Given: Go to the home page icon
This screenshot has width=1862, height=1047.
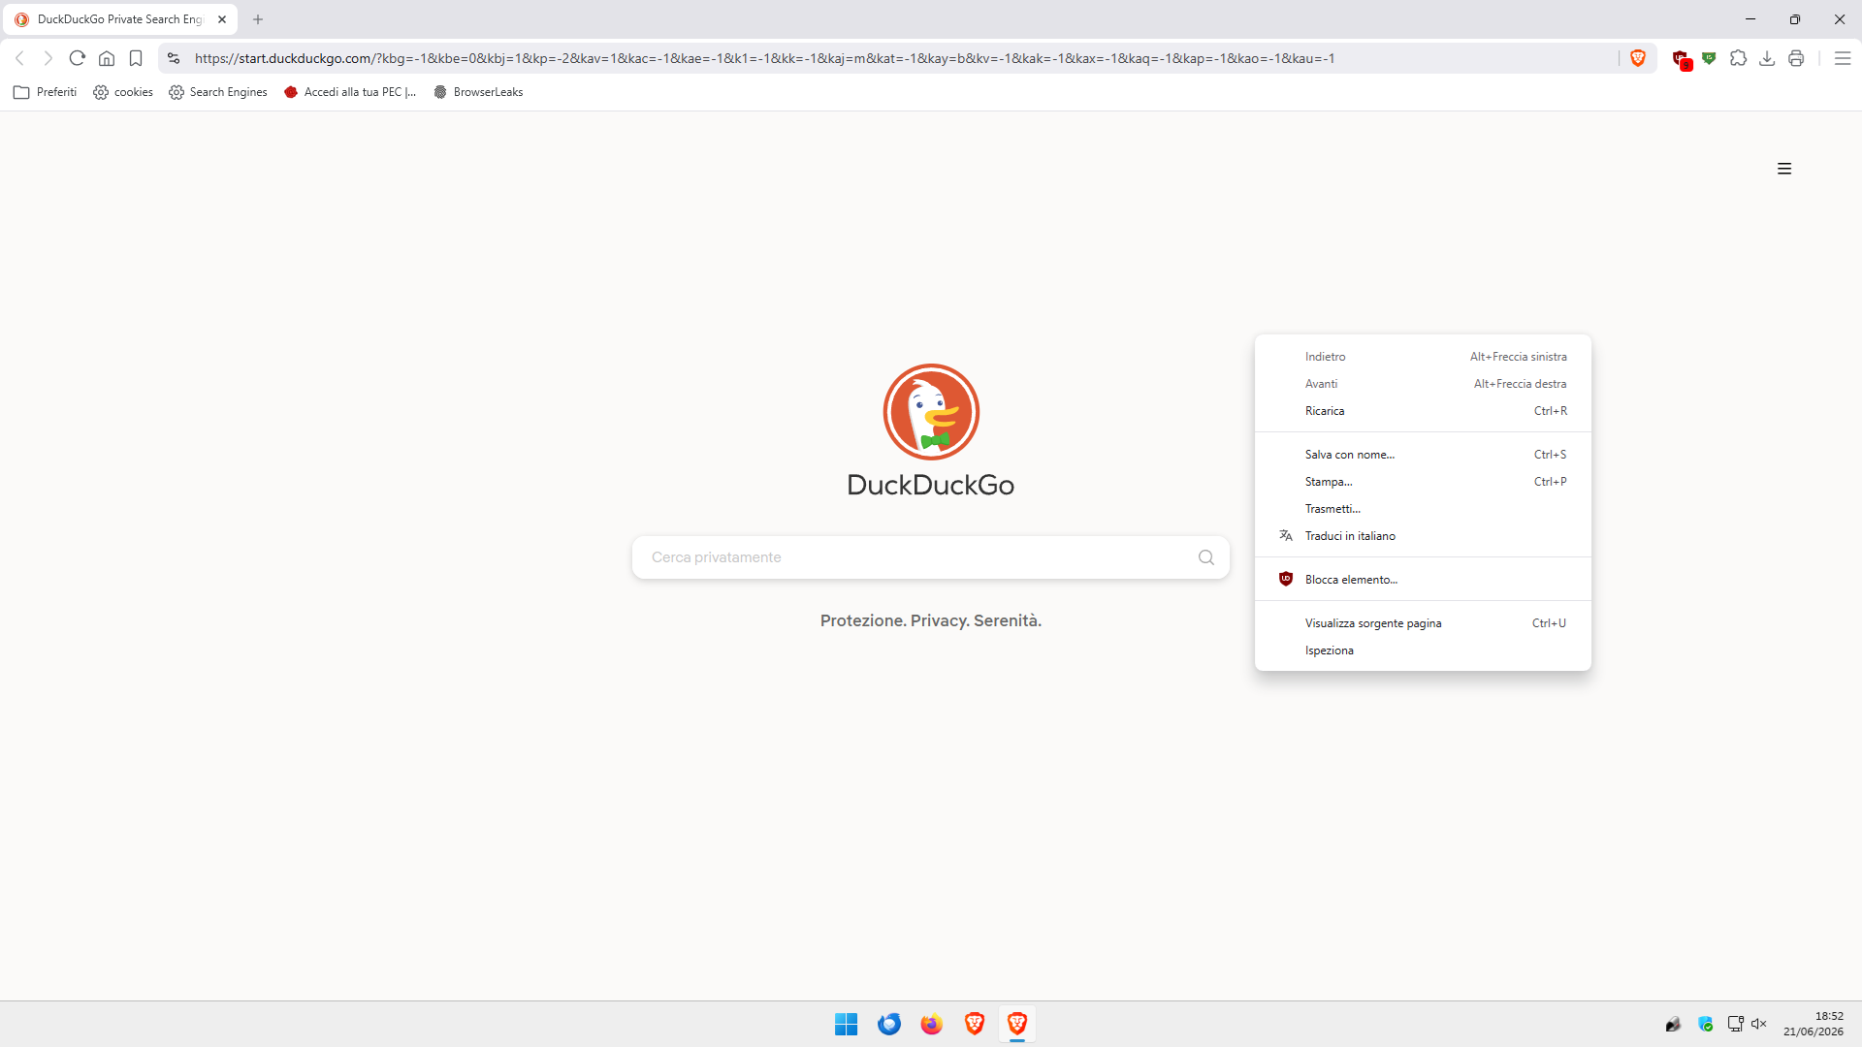Looking at the screenshot, I should point(107,58).
